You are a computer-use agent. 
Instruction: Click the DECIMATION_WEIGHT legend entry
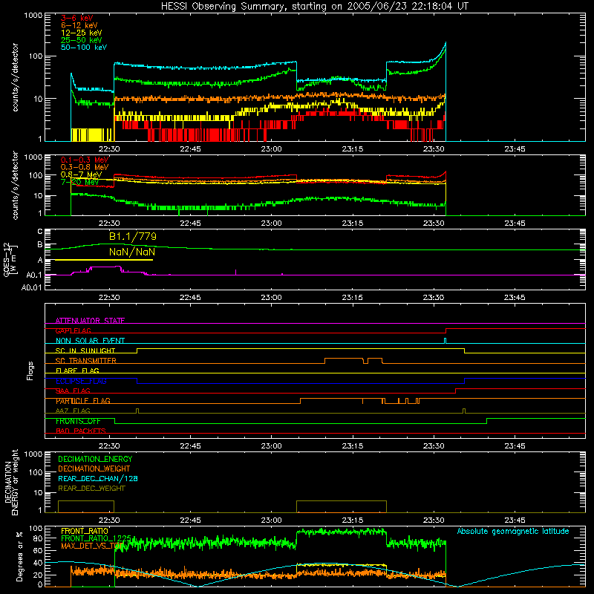(x=94, y=469)
